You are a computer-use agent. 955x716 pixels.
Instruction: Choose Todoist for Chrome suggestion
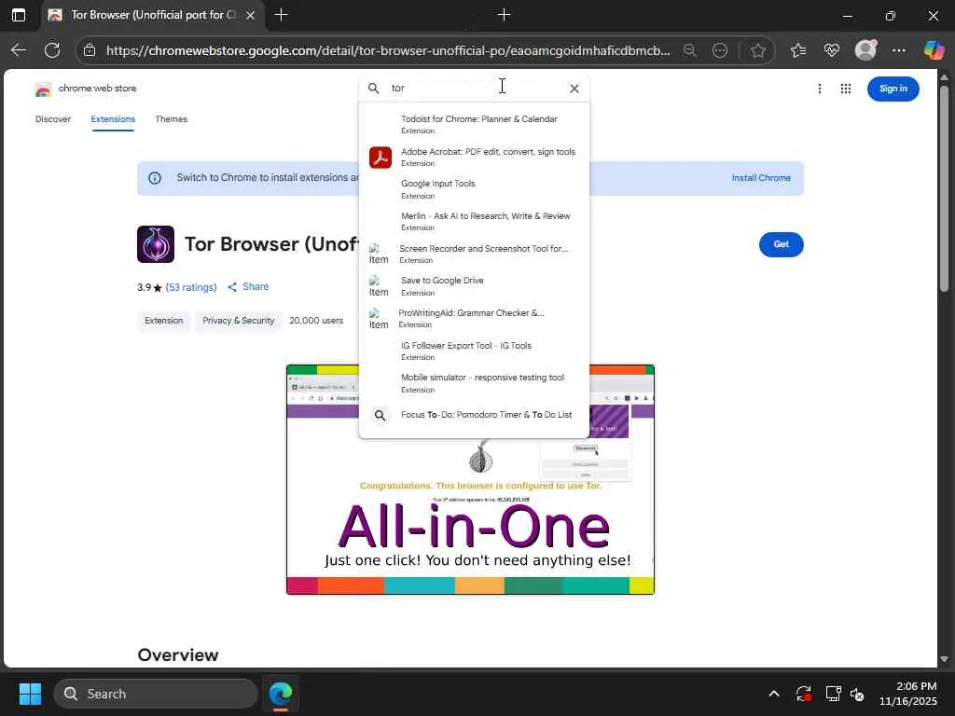tap(474, 124)
